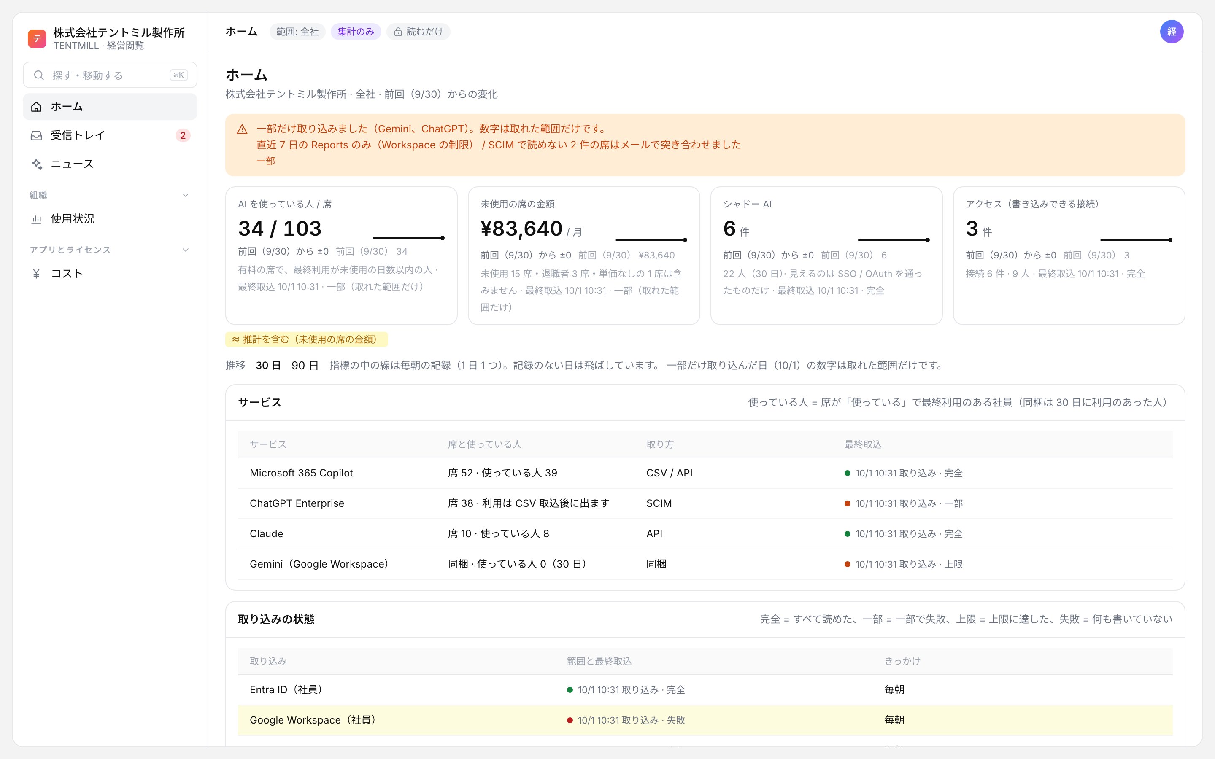Click the Claude service row
This screenshot has height=759, width=1215.
pyautogui.click(x=705, y=533)
